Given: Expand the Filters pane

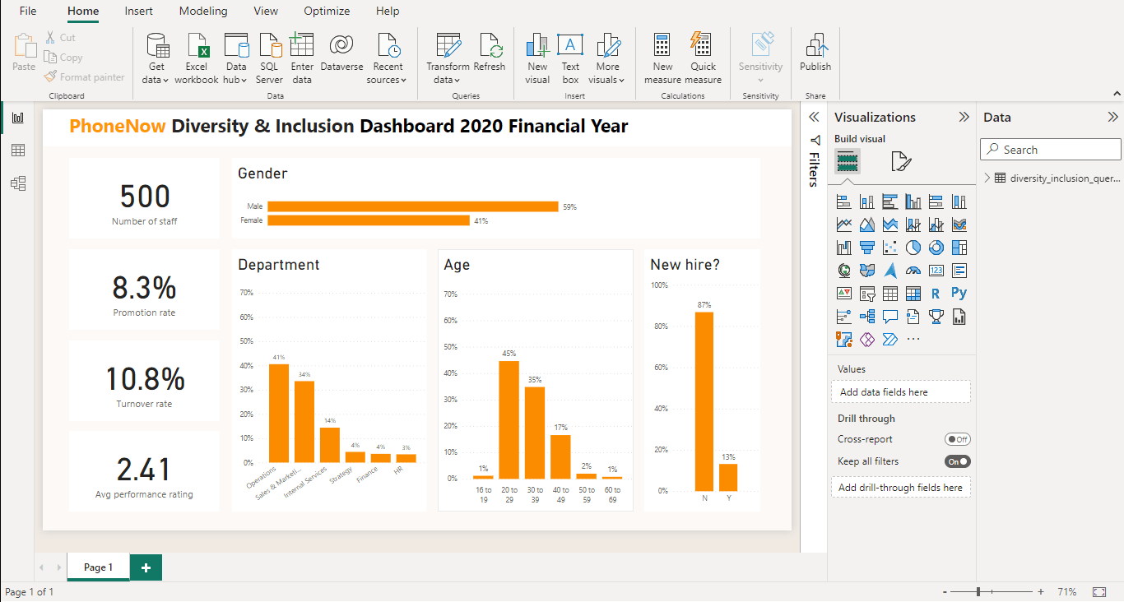Looking at the screenshot, I should pyautogui.click(x=814, y=117).
